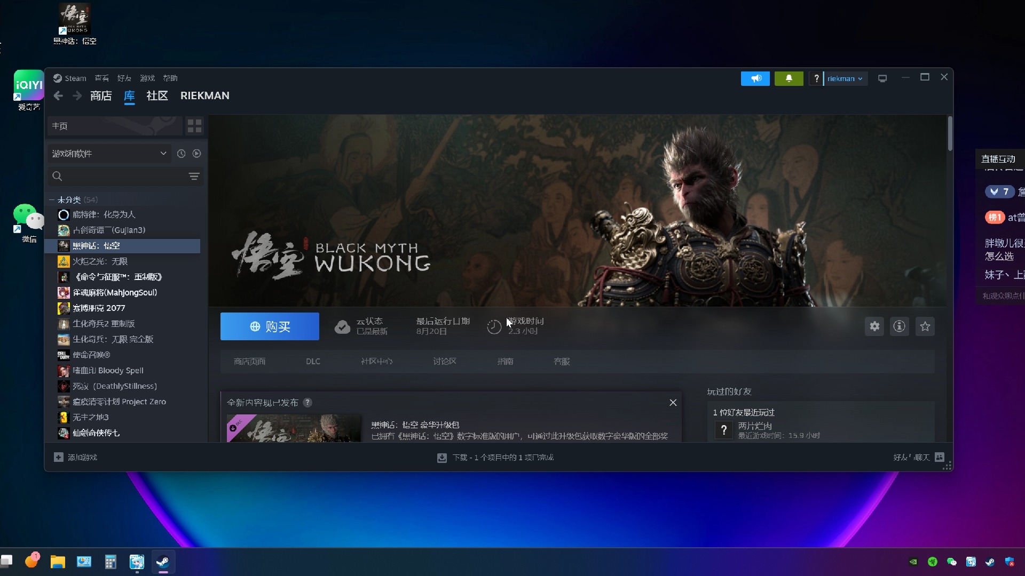Go forward with the right arrow
The height and width of the screenshot is (576, 1025).
tap(77, 95)
